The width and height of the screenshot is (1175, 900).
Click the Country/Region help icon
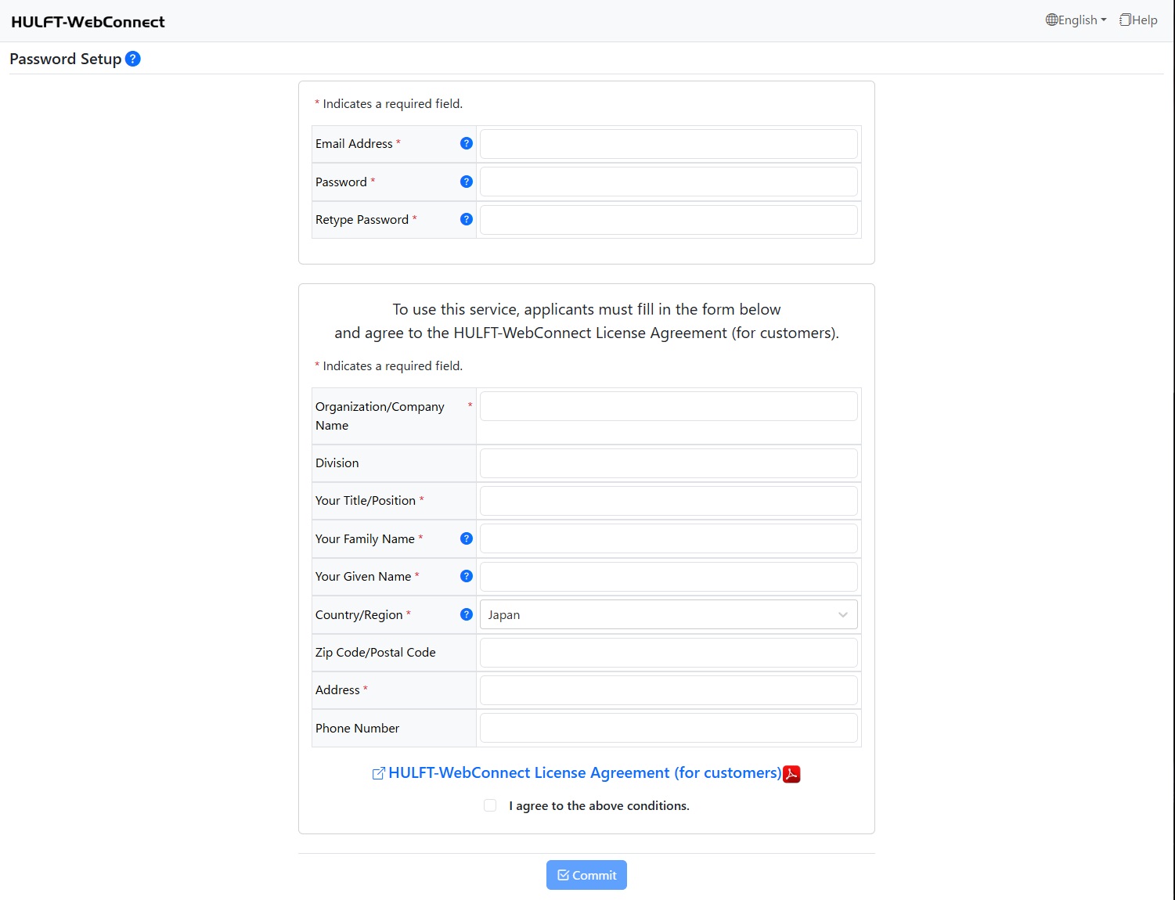466,614
